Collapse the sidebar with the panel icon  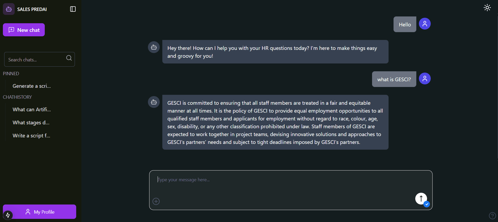73,9
